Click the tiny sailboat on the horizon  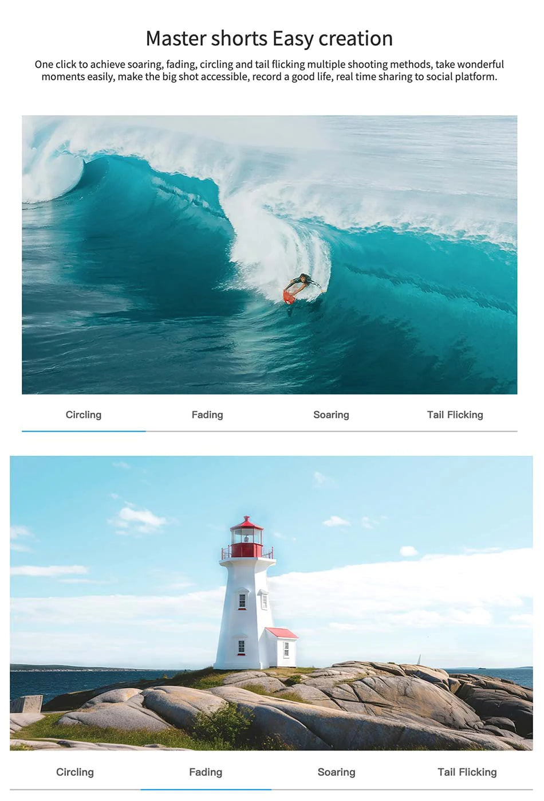(419, 659)
